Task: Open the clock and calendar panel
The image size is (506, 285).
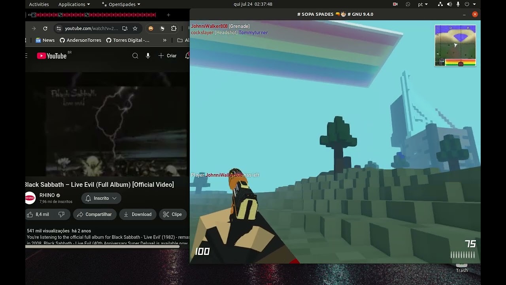Action: tap(253, 4)
